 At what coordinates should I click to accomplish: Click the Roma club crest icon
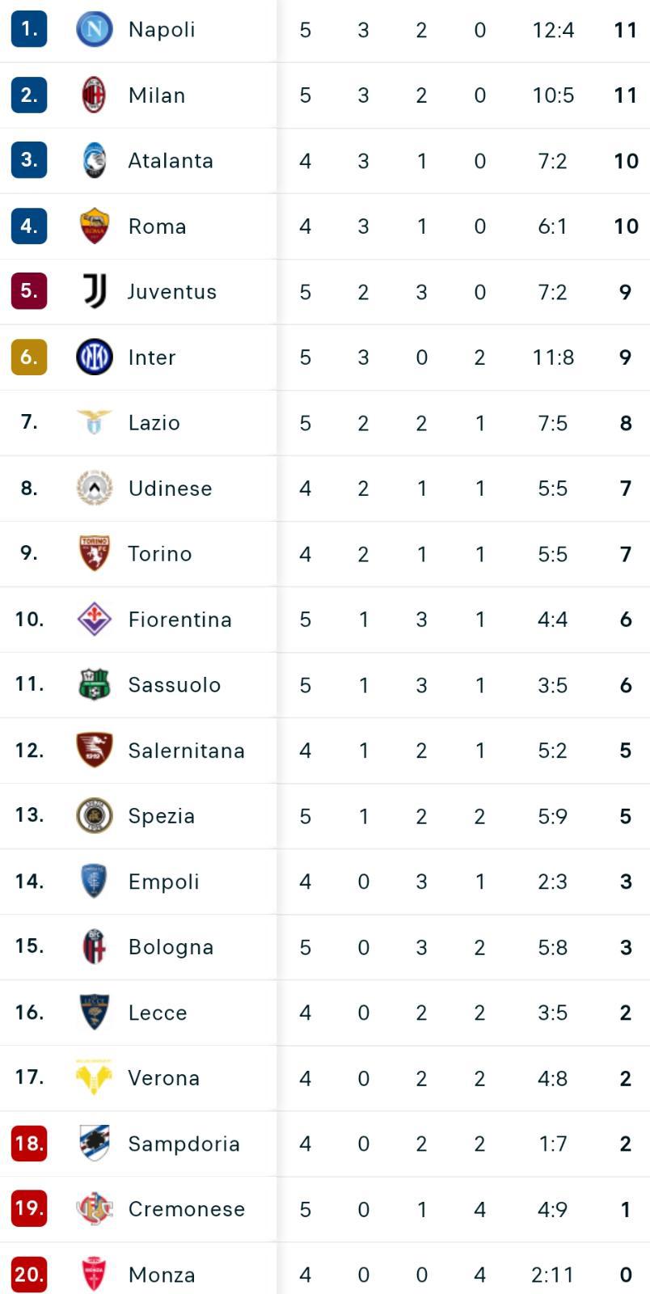coord(94,226)
